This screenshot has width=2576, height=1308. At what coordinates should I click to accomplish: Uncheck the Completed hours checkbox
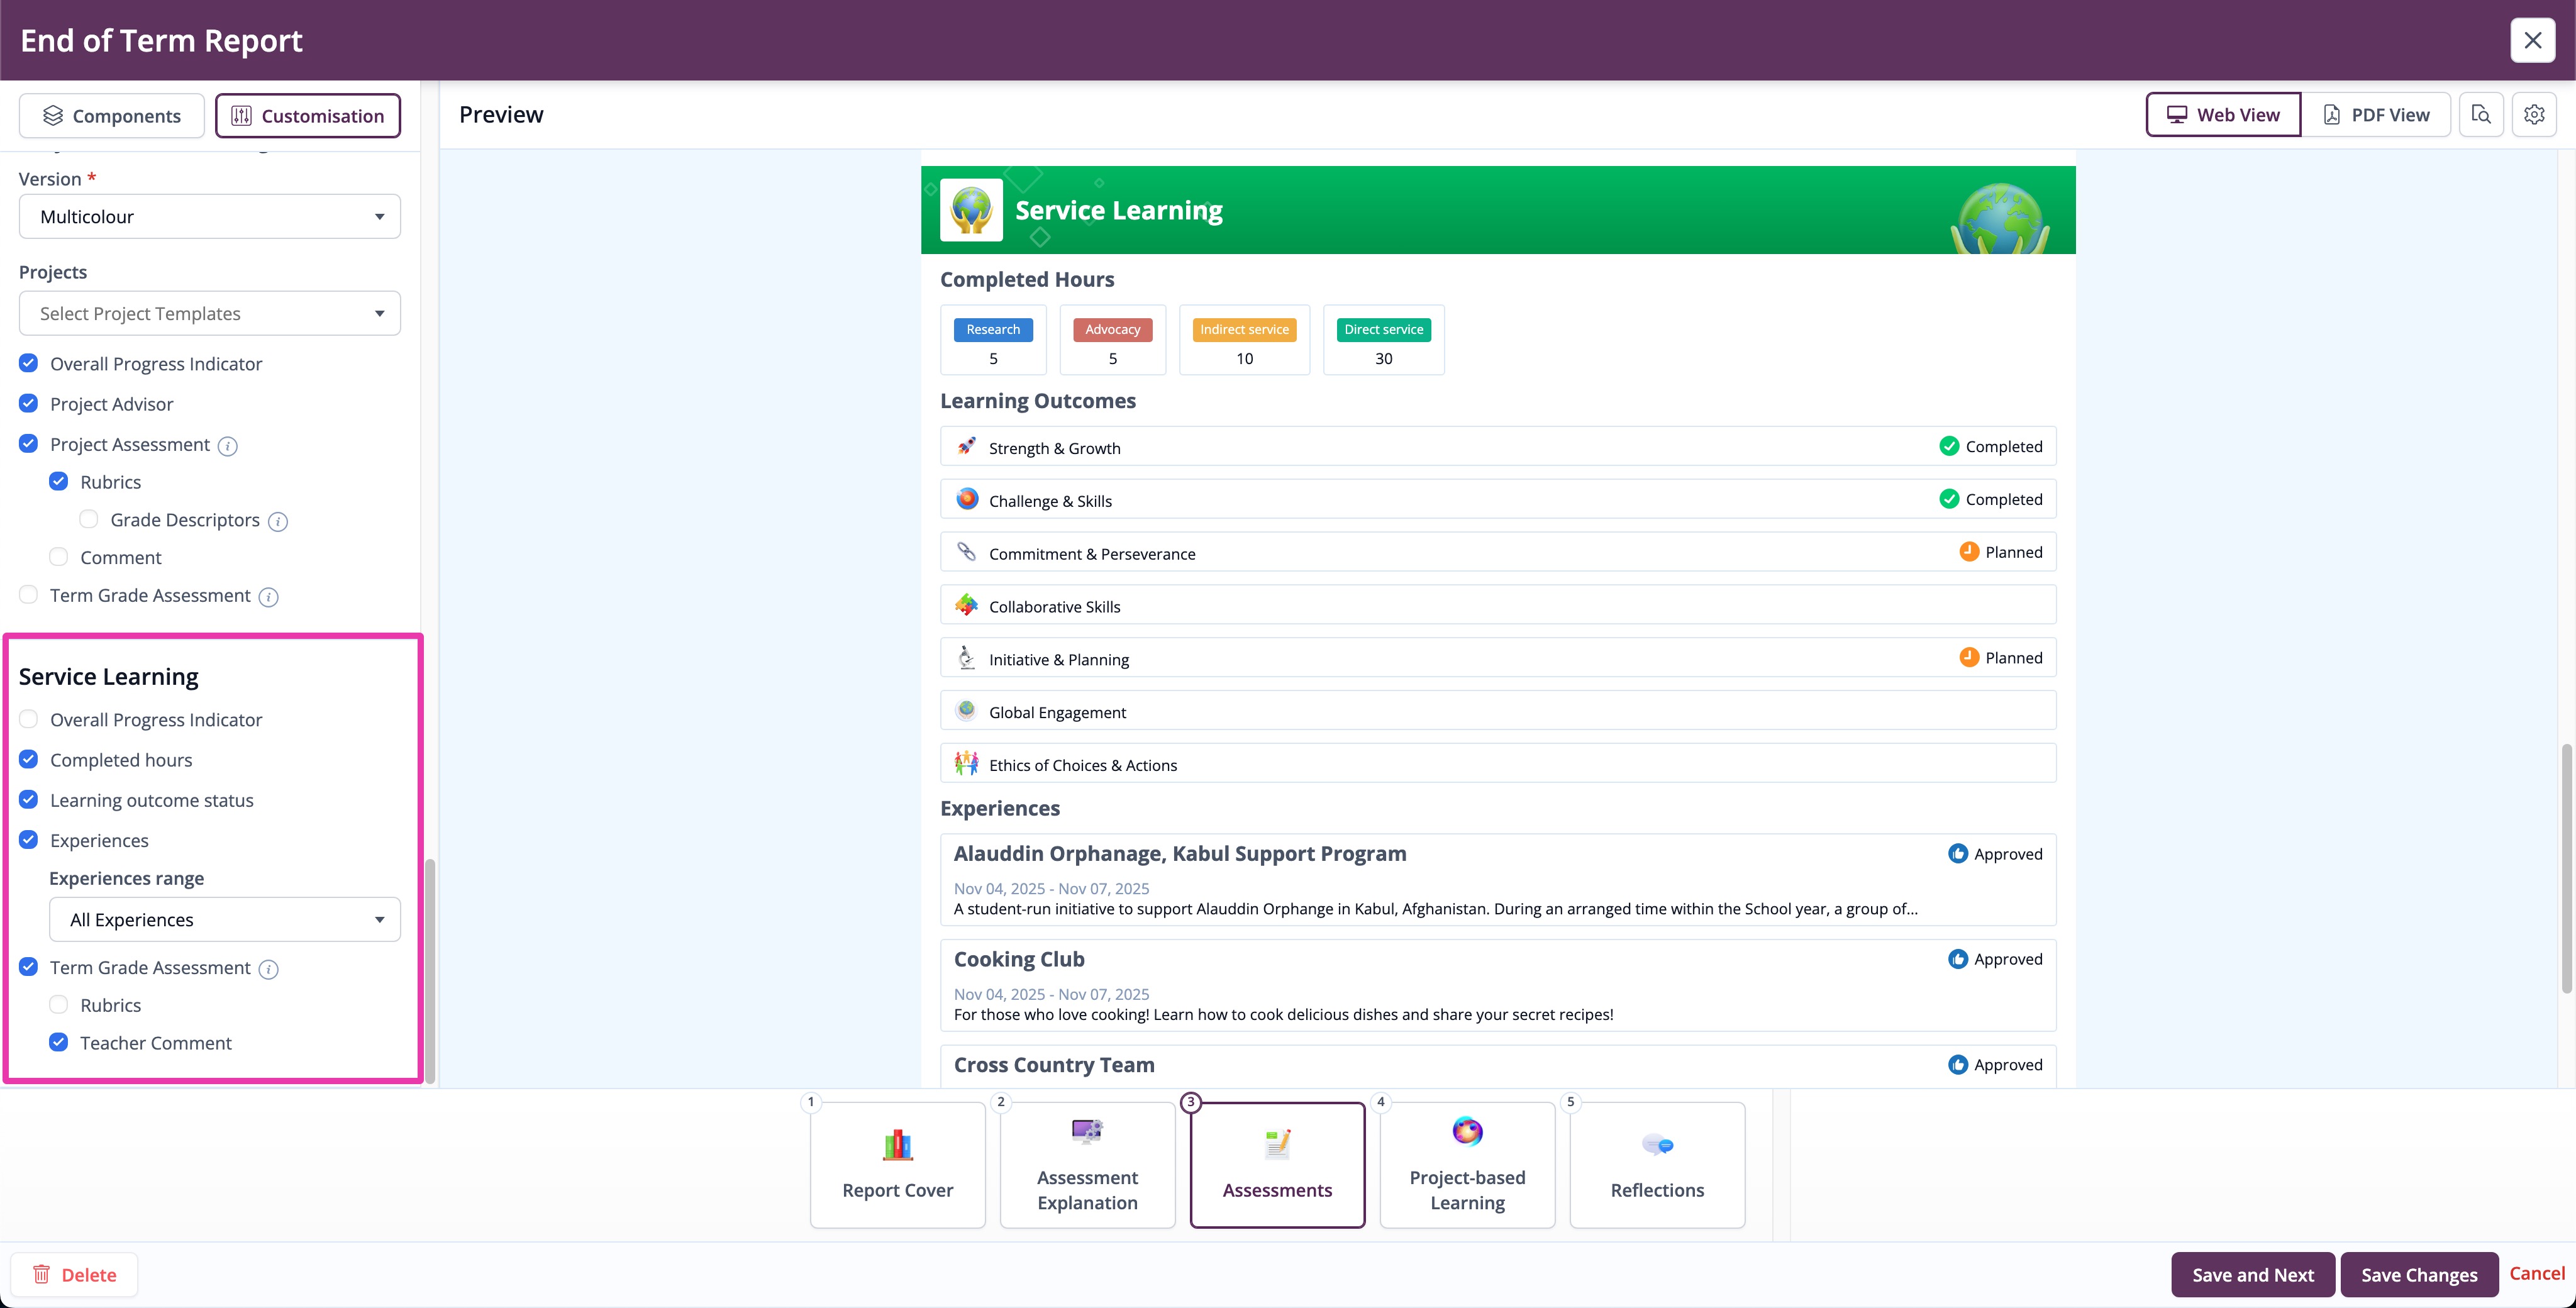pos(29,760)
